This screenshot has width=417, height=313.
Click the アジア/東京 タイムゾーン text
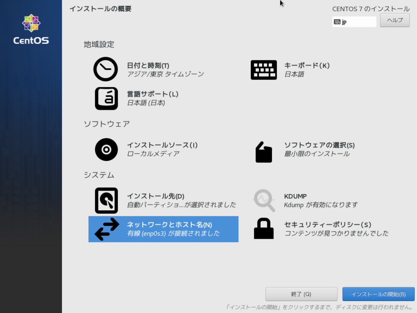(166, 74)
